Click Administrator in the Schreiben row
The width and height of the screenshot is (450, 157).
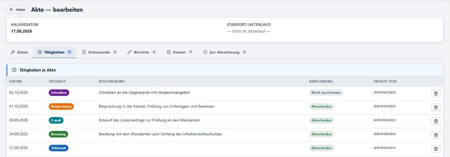(385, 92)
